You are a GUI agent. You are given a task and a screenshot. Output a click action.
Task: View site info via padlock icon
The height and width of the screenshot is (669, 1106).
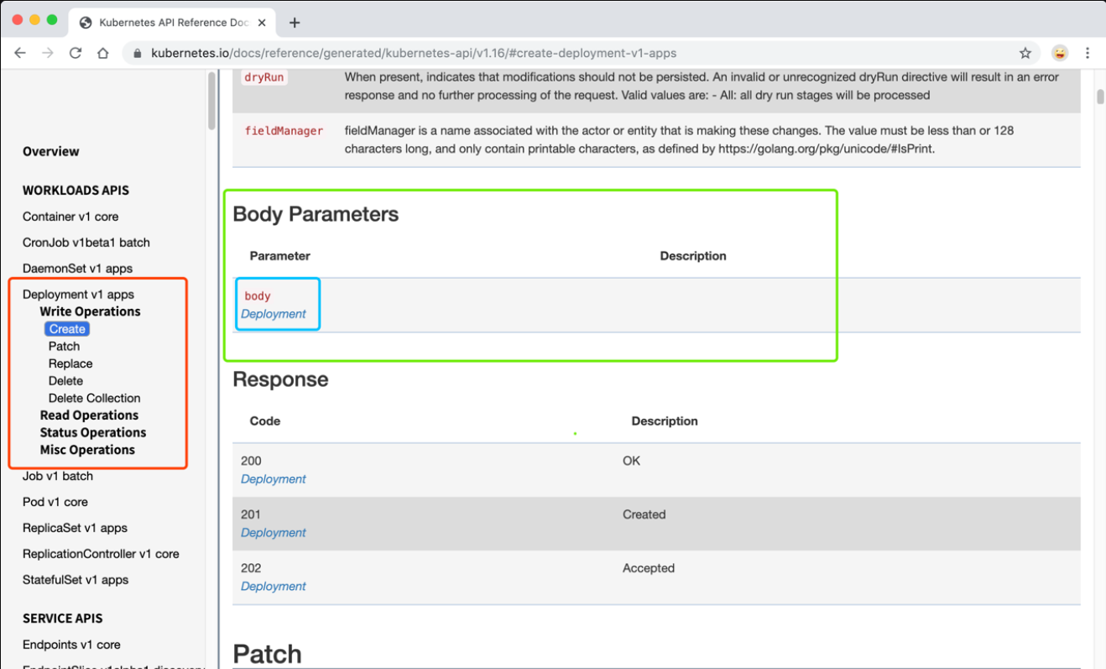(138, 53)
